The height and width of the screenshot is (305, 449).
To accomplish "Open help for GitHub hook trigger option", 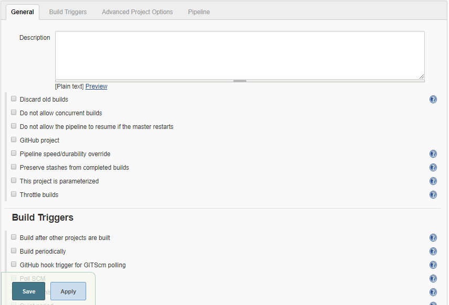I will [x=433, y=265].
